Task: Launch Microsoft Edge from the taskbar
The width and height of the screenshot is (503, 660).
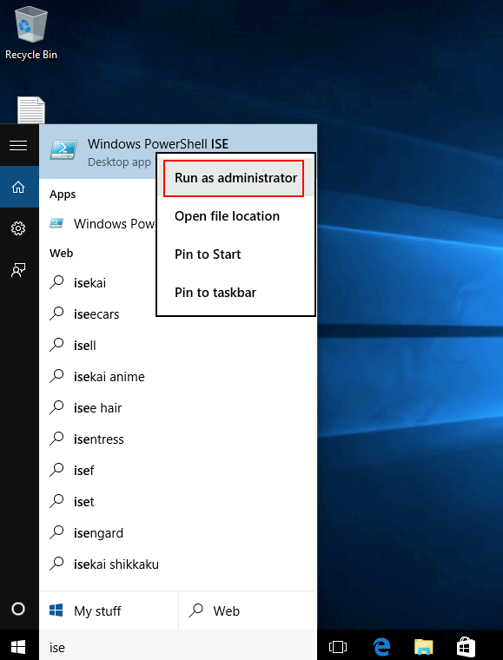Action: [381, 646]
